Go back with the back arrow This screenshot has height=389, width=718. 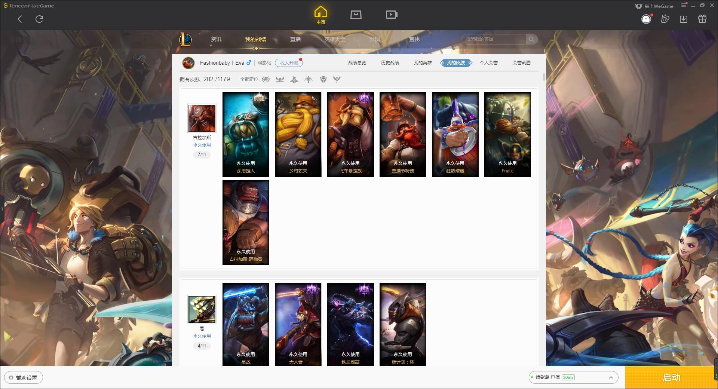[20, 19]
